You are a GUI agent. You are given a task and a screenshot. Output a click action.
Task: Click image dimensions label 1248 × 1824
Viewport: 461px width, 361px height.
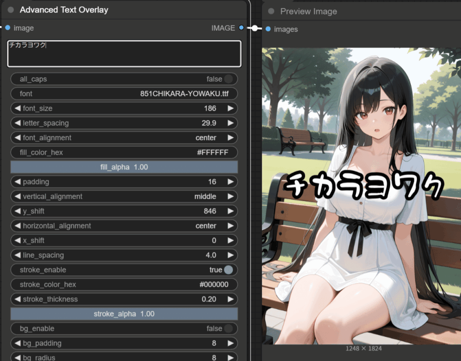(364, 348)
